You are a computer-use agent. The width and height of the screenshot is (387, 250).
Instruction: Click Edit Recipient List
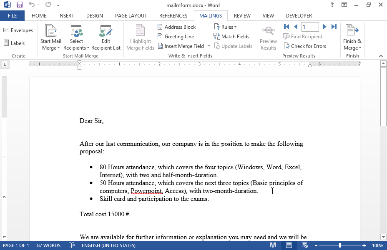tap(106, 37)
